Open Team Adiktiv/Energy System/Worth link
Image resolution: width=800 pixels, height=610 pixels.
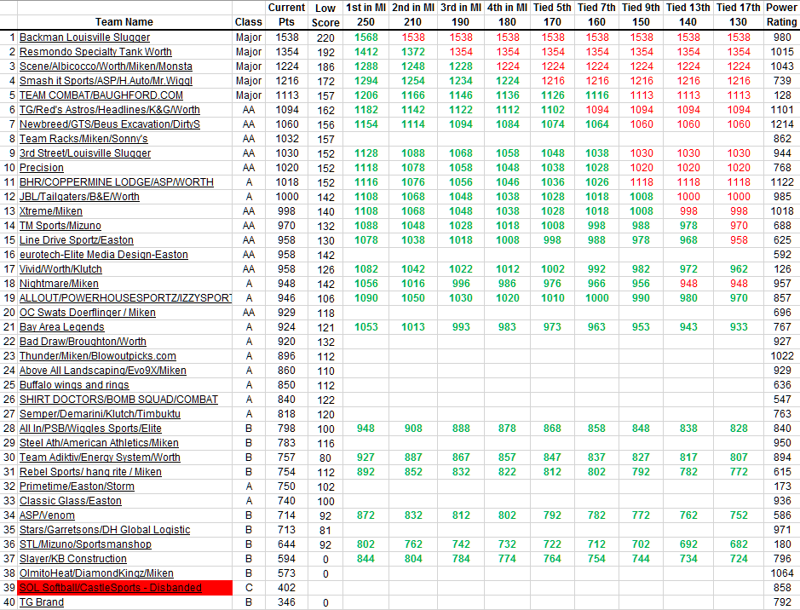[100, 457]
